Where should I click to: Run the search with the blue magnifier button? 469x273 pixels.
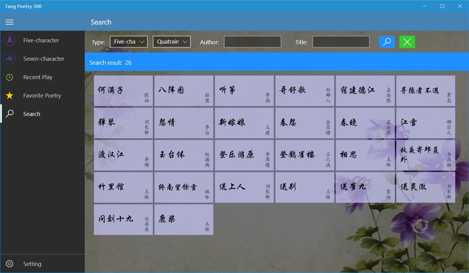[x=387, y=42]
